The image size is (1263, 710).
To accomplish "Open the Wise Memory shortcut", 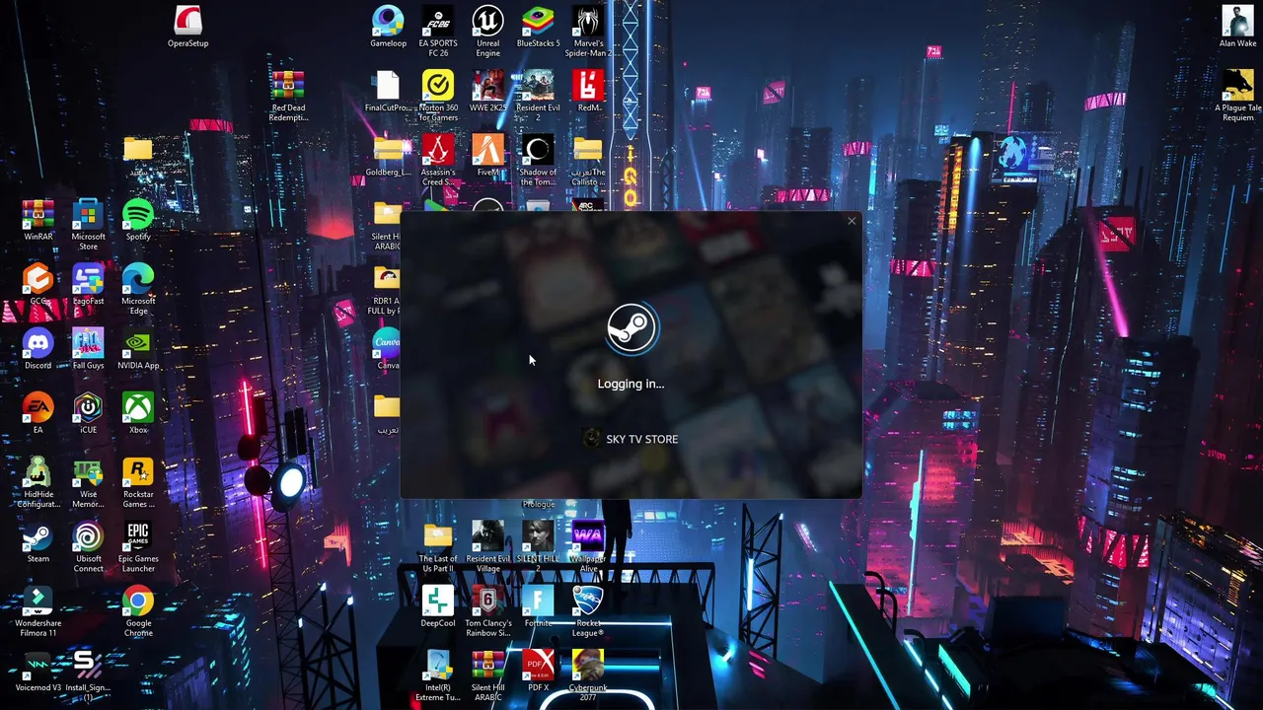I will point(88,482).
